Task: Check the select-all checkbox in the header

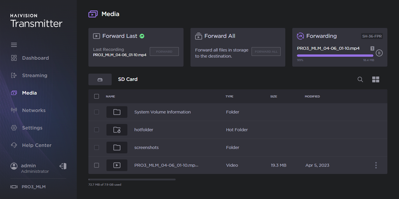Action: [x=96, y=96]
